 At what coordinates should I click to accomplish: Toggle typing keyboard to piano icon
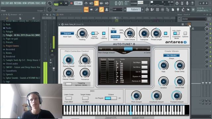86,10
